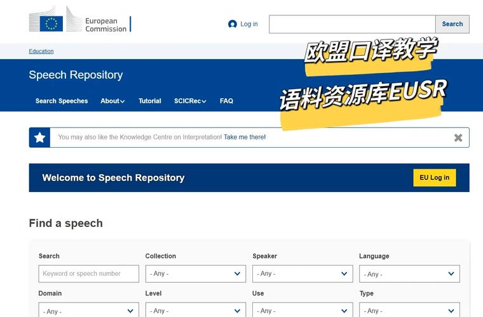483x317 pixels.
Task: Open the Search Speeches menu item
Action: coord(62,101)
